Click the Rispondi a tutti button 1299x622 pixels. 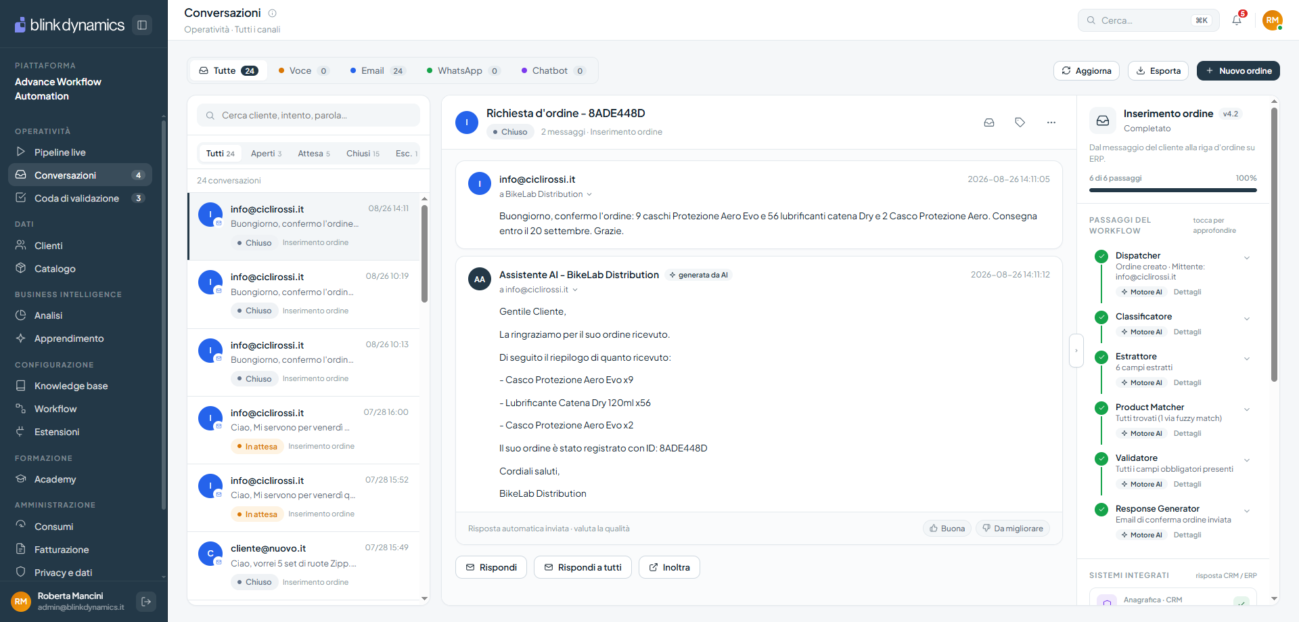[x=583, y=567]
